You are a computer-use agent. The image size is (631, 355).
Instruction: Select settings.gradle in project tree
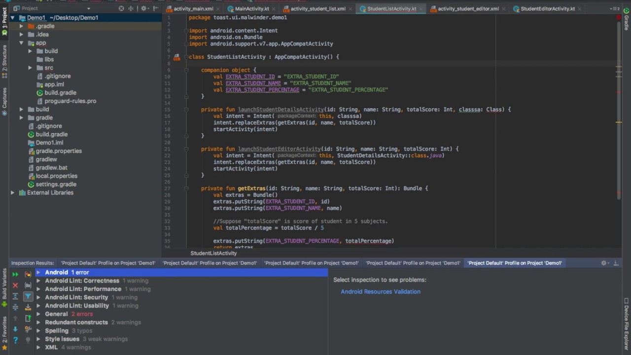point(56,184)
